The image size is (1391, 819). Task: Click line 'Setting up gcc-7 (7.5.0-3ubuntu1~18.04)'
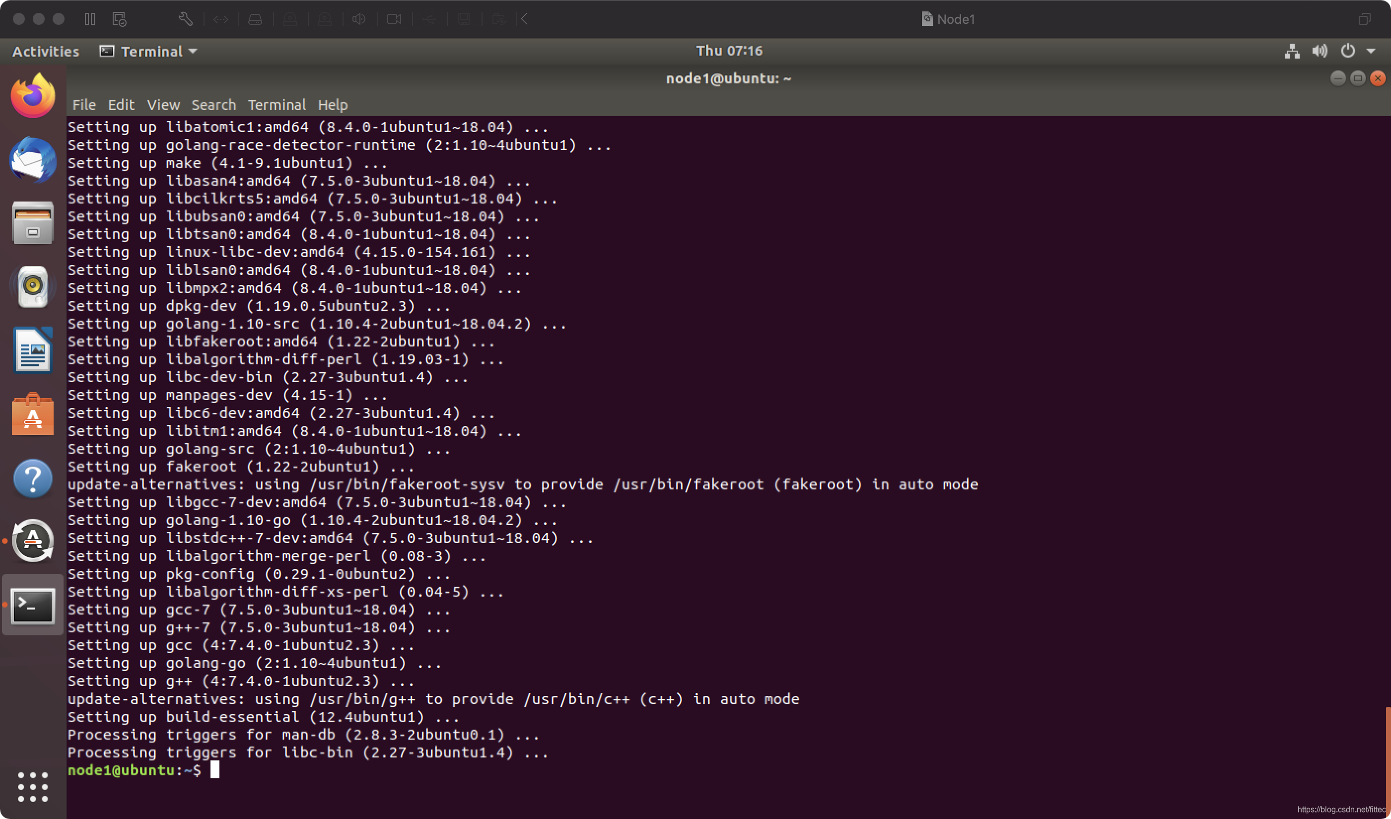259,610
